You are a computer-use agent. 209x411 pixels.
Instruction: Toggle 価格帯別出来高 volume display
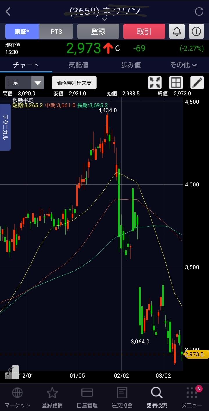click(x=74, y=83)
